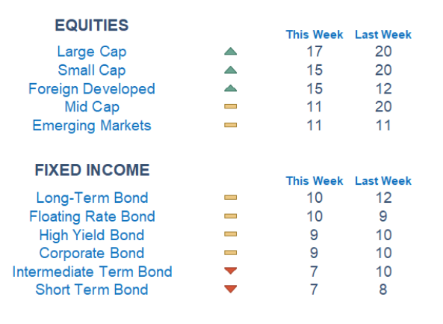Click the Equities This Week column header

click(x=315, y=34)
